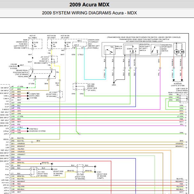
Task: Select the 'S-MODE' signal label
Action: pos(5,109)
